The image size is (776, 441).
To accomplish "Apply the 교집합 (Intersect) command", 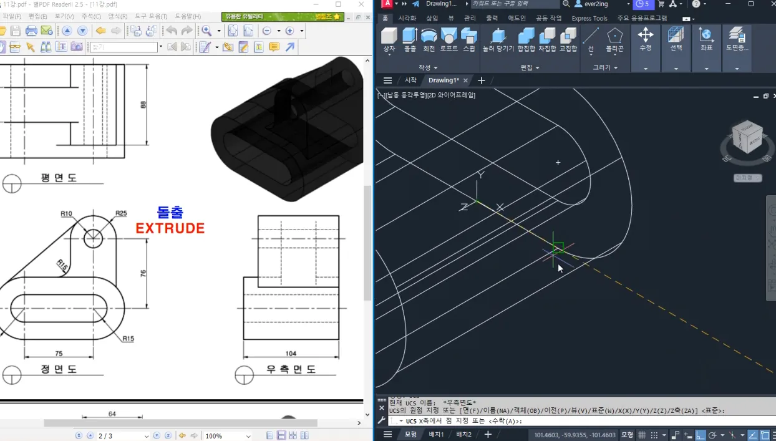I will [x=568, y=39].
